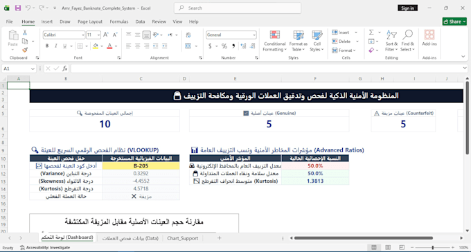Viewport: 471px width, 252px height.
Task: Open the font color dropdown arrow
Action: tap(116, 46)
